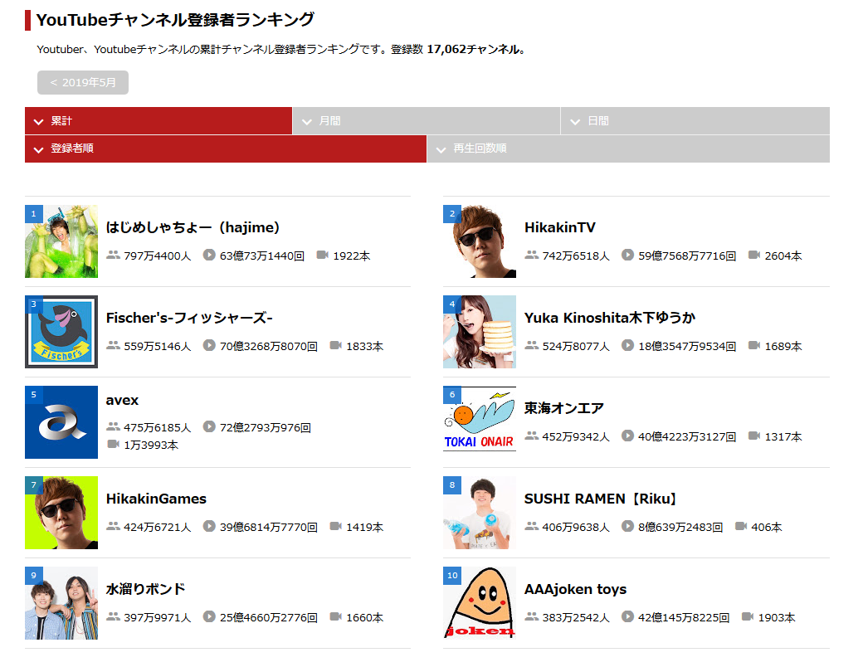Image resolution: width=863 pixels, height=667 pixels.
Task: Click subscribers icon beside 406万9638人
Action: [531, 526]
